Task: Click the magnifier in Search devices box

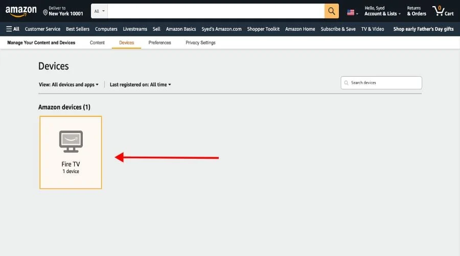Action: click(x=346, y=83)
